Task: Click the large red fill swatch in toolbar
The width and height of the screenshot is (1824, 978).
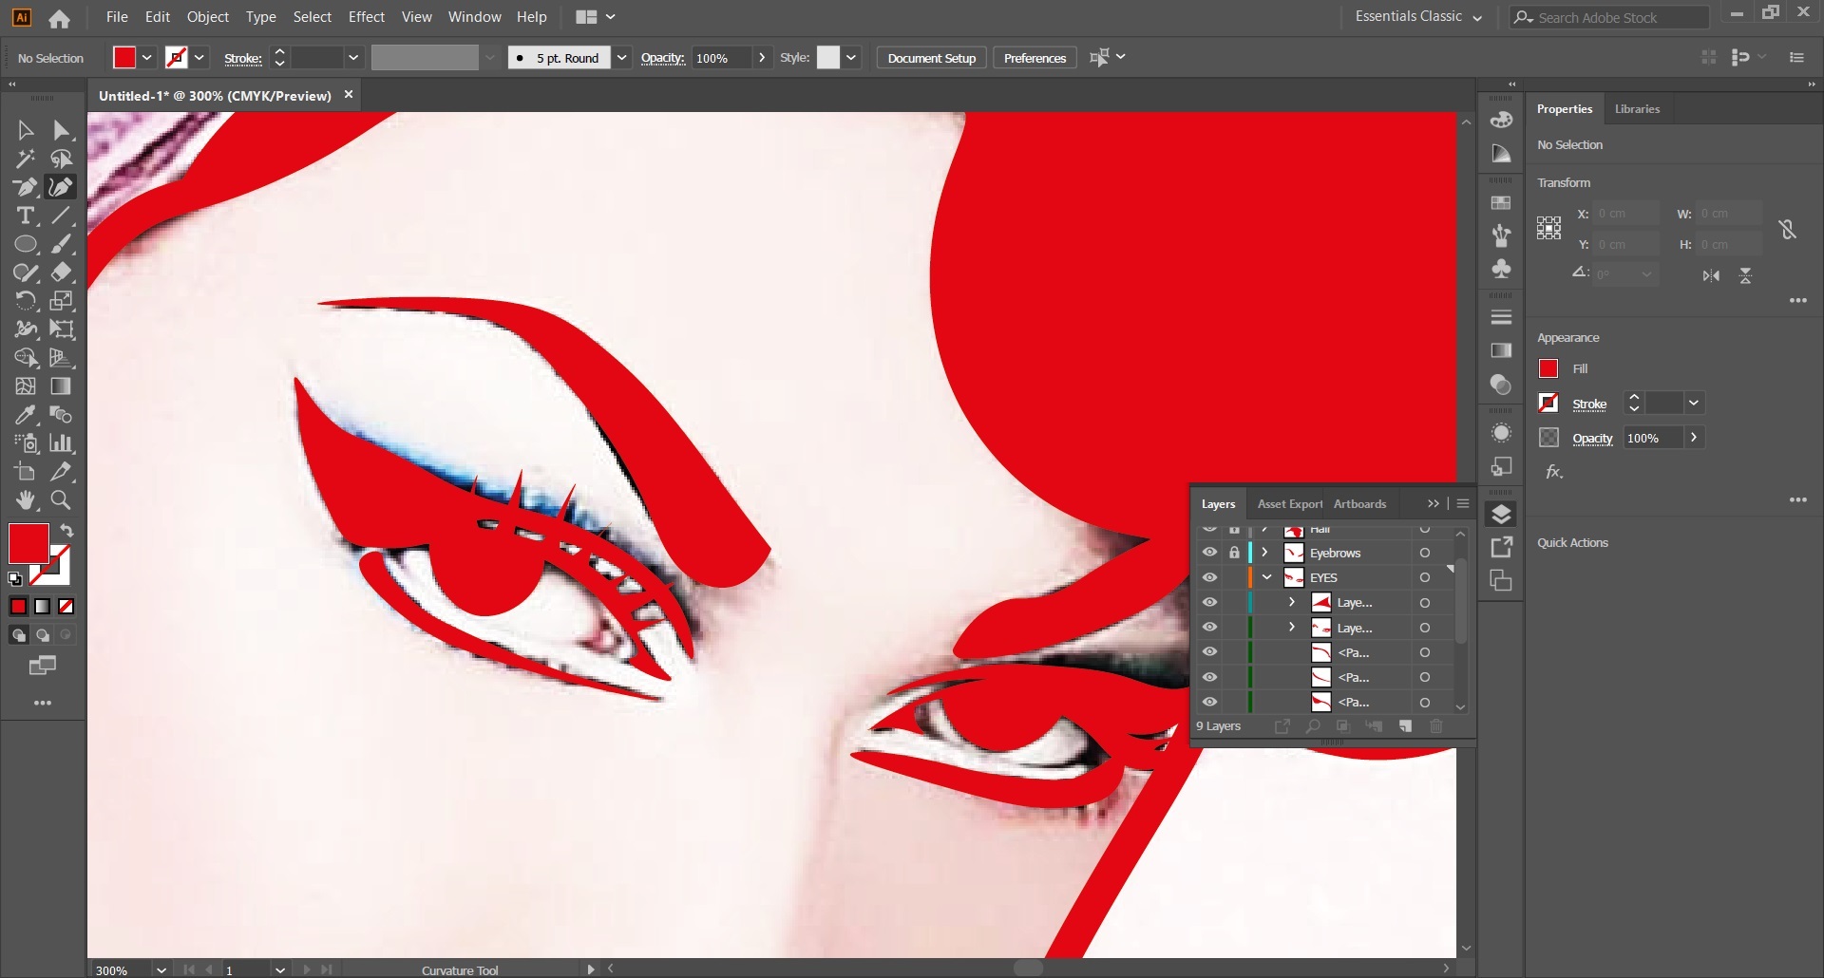Action: [x=28, y=543]
